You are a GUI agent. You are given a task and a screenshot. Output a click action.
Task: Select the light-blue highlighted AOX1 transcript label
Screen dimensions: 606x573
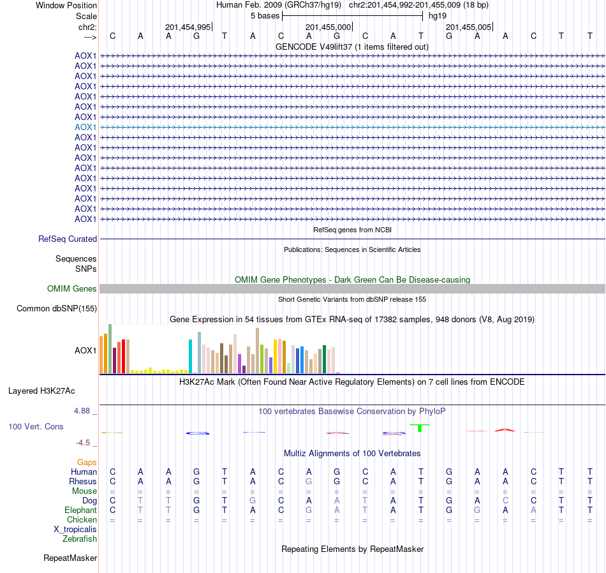click(x=85, y=127)
